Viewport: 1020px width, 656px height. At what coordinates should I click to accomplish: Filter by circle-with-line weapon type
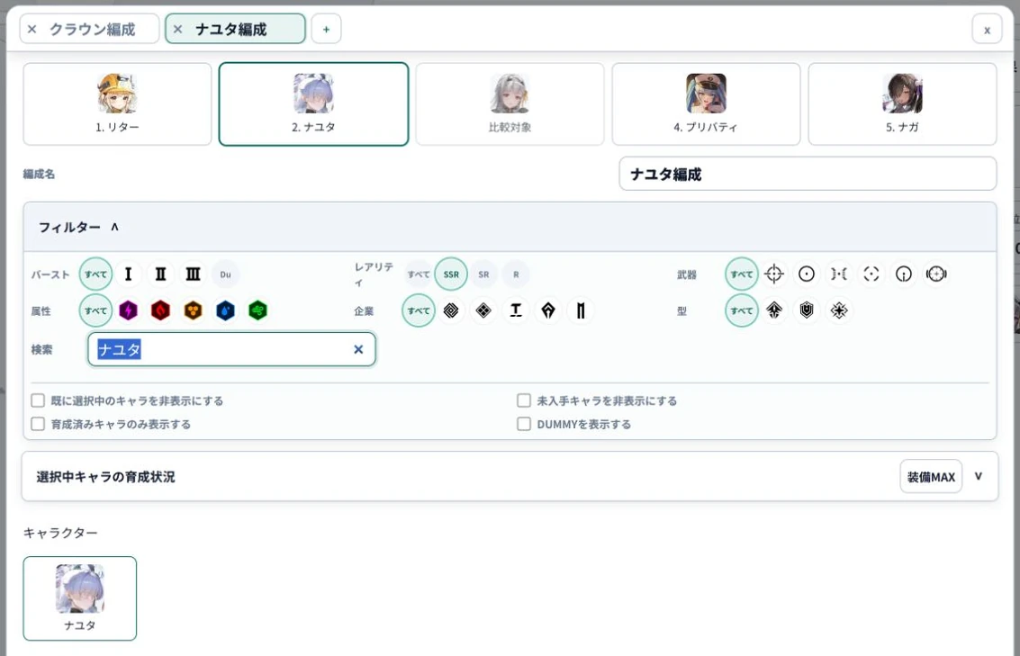(904, 274)
